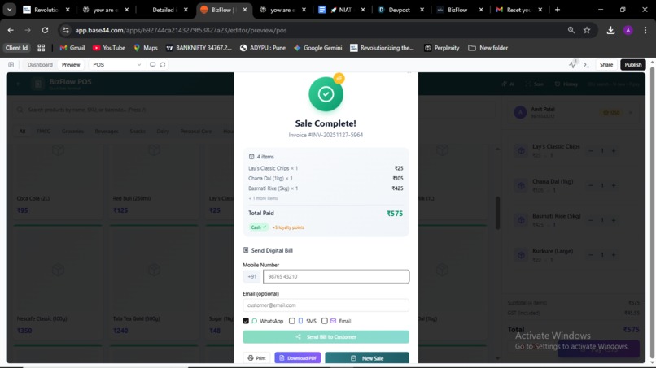This screenshot has width=656, height=368.
Task: Open the Client Id bookmark
Action: coord(17,48)
